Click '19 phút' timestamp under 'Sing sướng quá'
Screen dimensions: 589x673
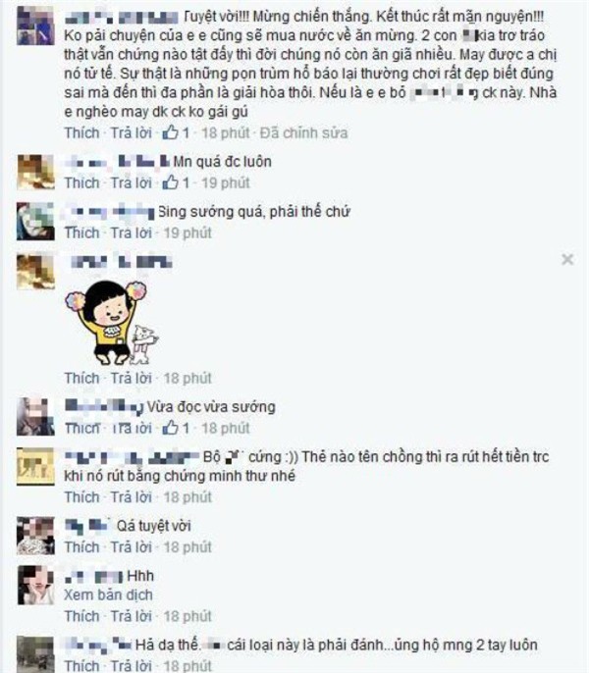coord(187,233)
